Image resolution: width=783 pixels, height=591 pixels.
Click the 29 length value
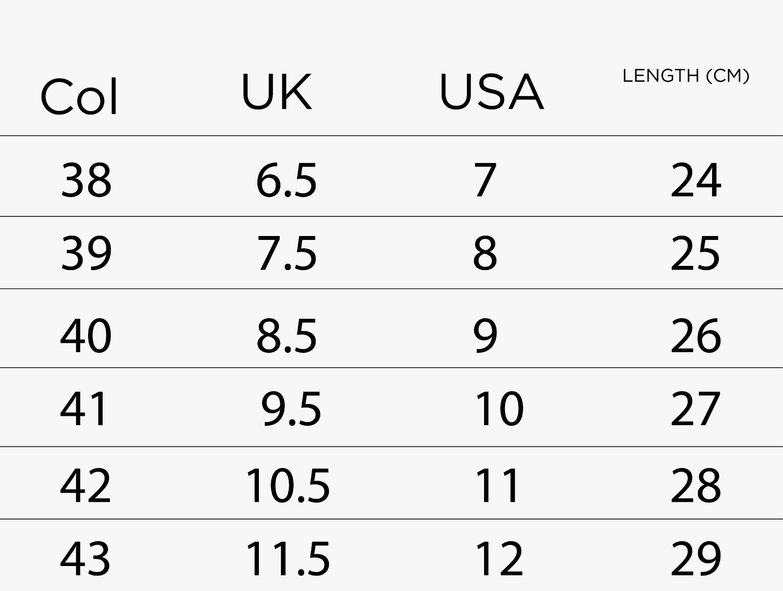[x=695, y=558]
